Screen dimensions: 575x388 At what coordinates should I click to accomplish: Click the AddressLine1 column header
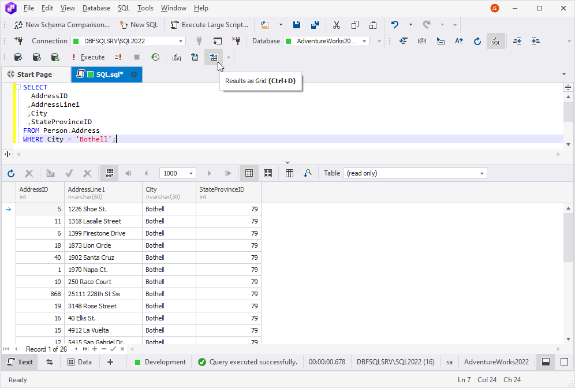click(x=103, y=192)
